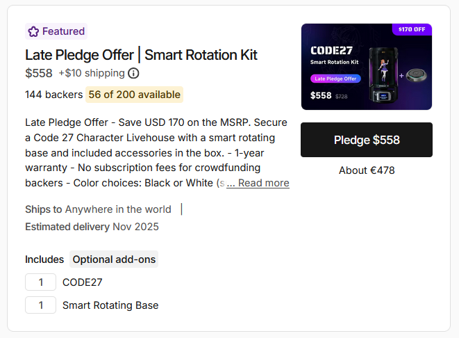Click the Estimated delivery Nov 2025 text
This screenshot has height=338, width=459.
tap(92, 227)
